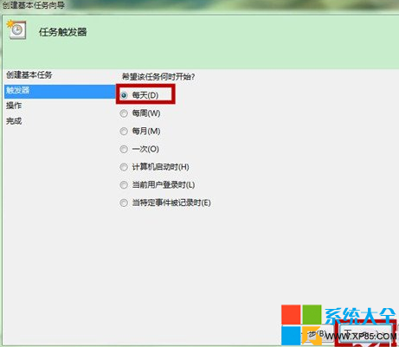Screen dimensions: 399x347
Task: Click the 下一步 next button
Action: coord(365,333)
